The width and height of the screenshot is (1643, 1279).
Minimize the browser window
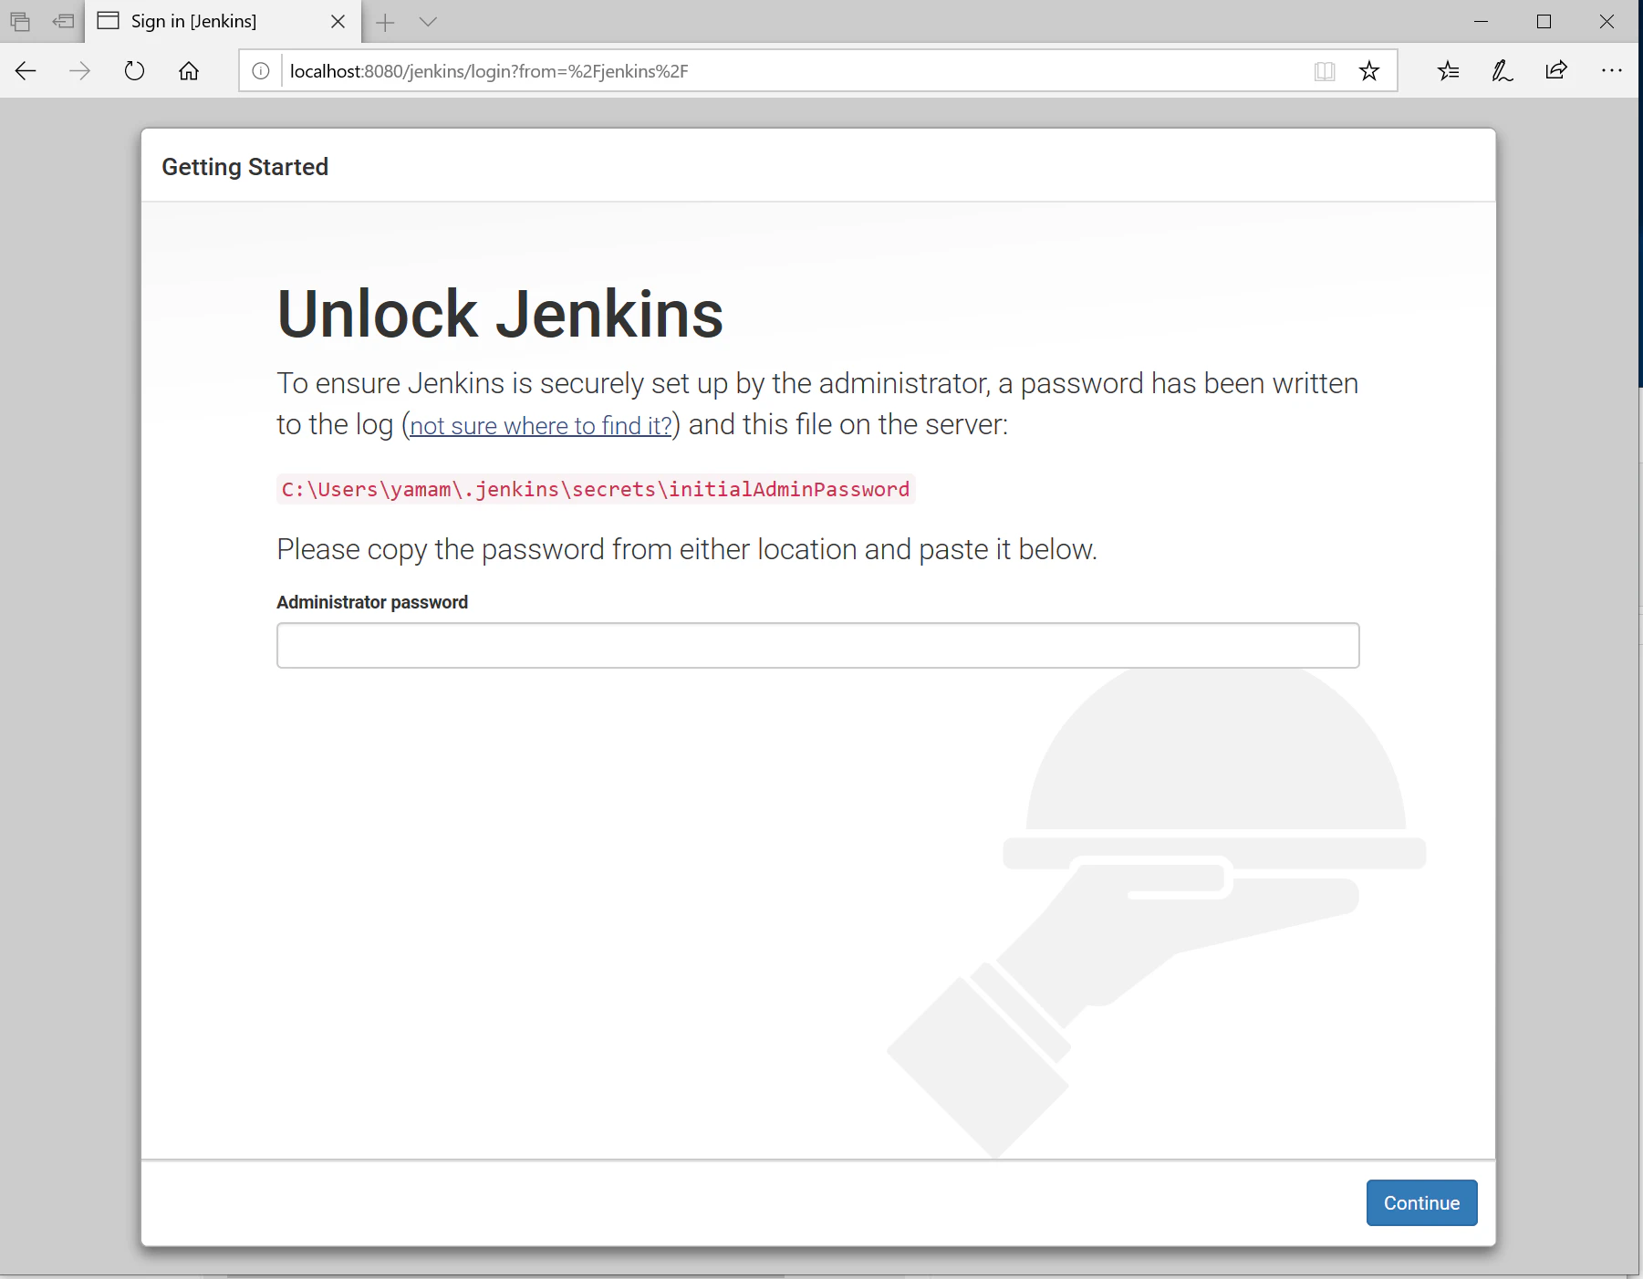(1481, 21)
